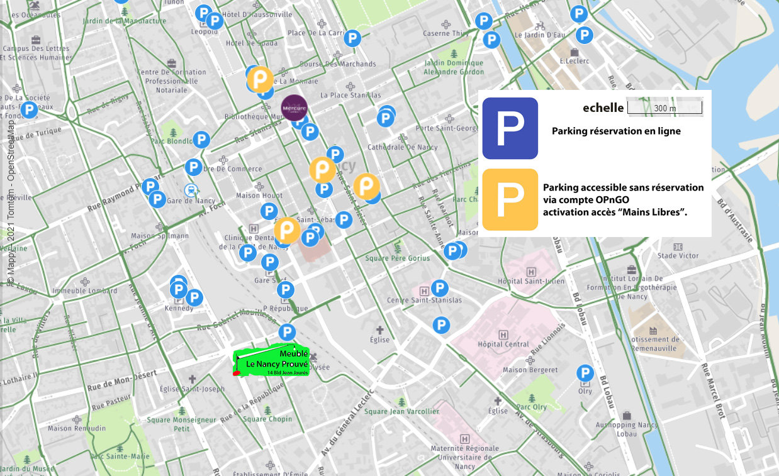779x476 pixels.
Task: Select the "Square Monseigneur Petit" label
Action: coord(181,424)
